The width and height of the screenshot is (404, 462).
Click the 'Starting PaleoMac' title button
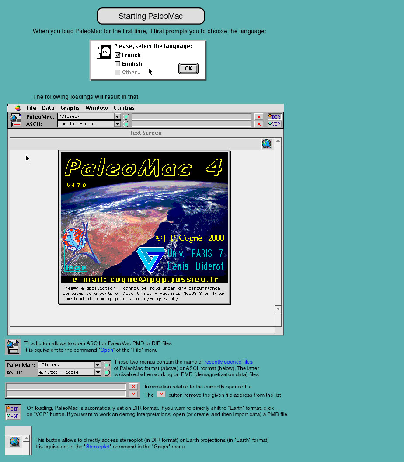click(x=151, y=16)
